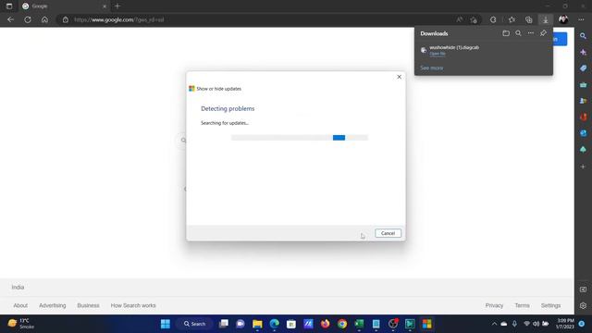Open downloads folder from Downloads panel

click(x=506, y=33)
